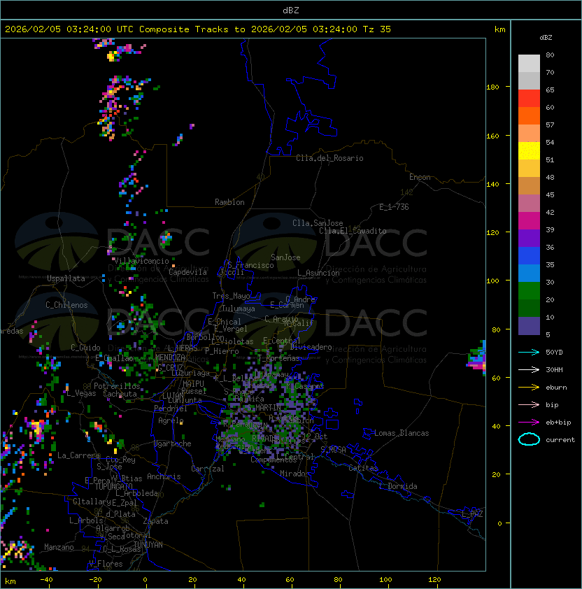The width and height of the screenshot is (582, 589).
Task: Click the 'km' label at bottom-left axis
Action: pyautogui.click(x=10, y=581)
